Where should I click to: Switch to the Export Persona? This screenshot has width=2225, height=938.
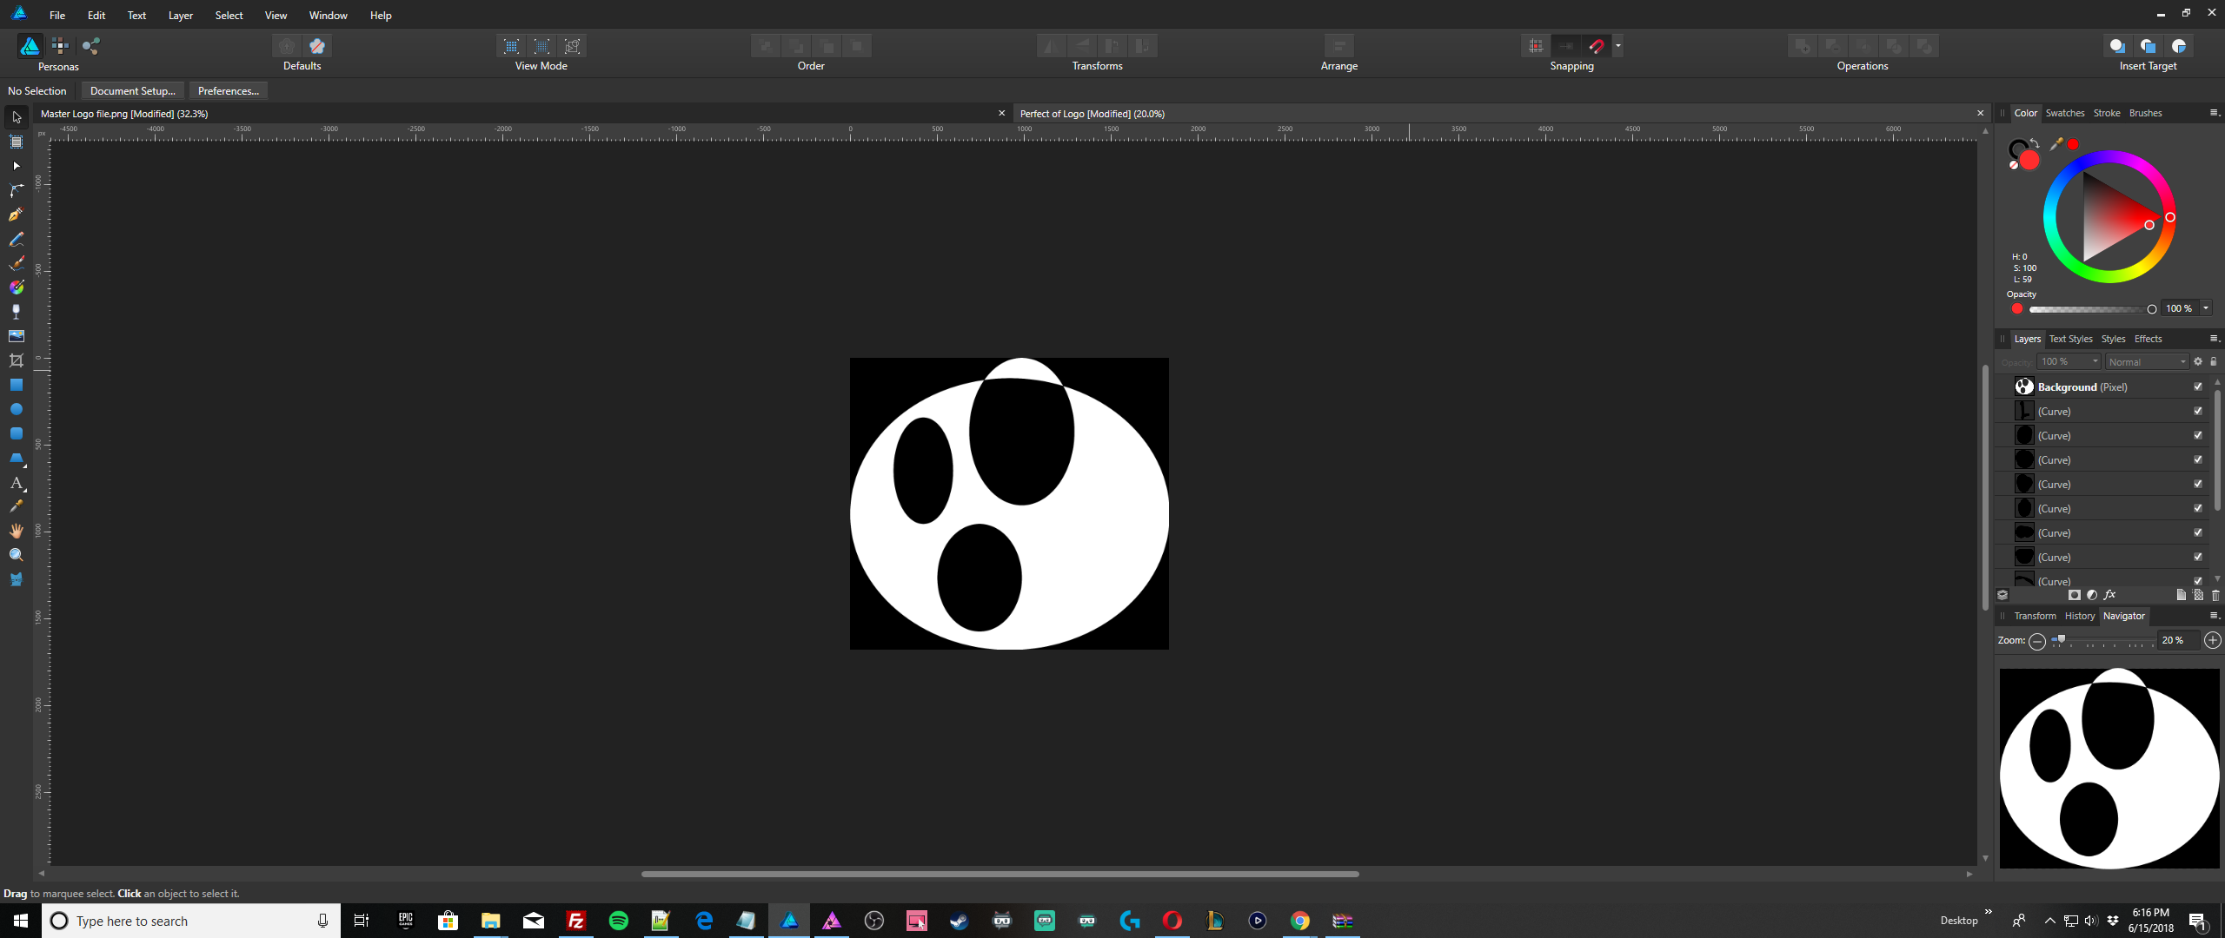click(x=91, y=46)
